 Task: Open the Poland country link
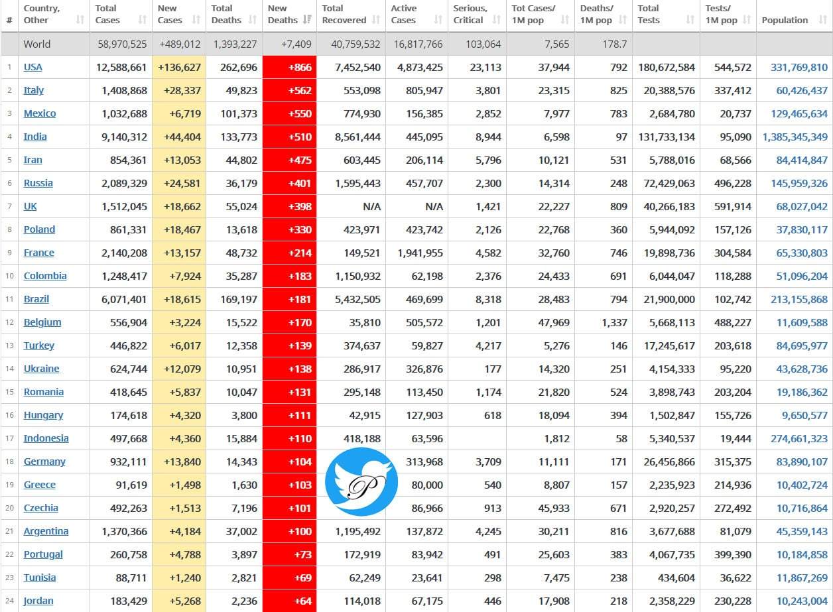coord(39,229)
